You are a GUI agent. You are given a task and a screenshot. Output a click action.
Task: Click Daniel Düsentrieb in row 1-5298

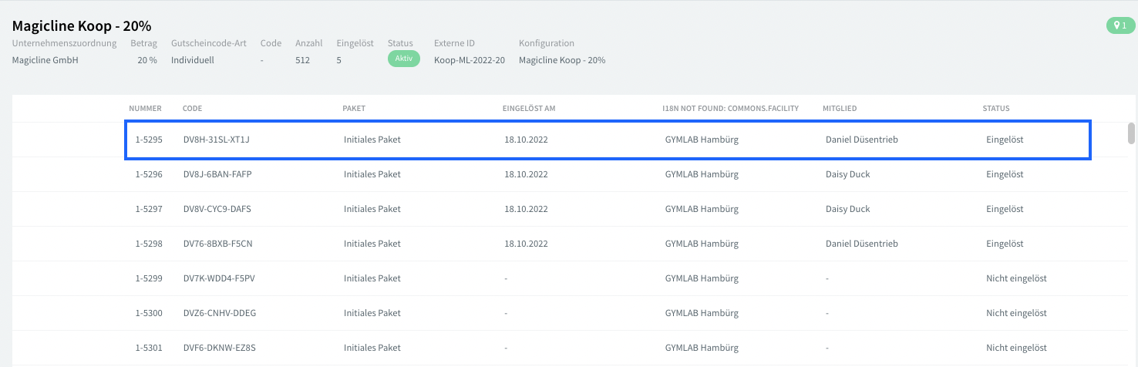coord(862,244)
